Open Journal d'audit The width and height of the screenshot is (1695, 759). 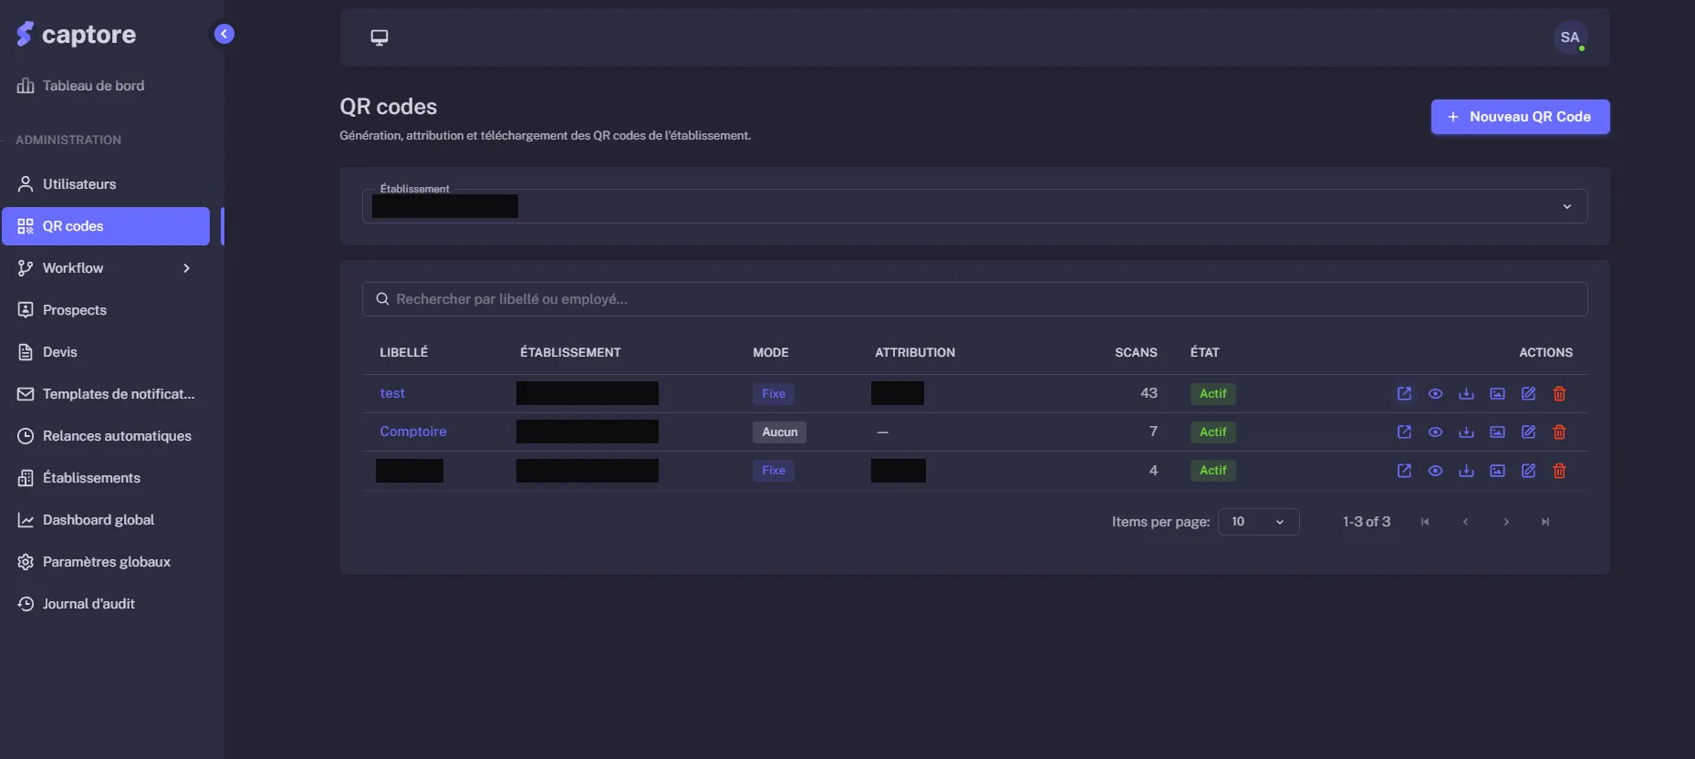[106, 604]
